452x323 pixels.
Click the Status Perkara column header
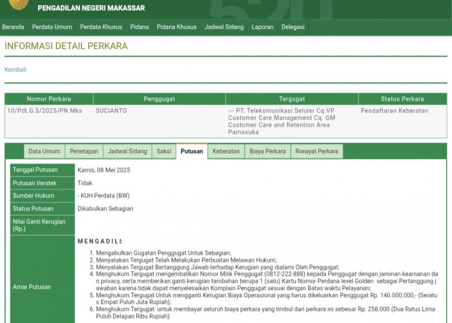402,99
